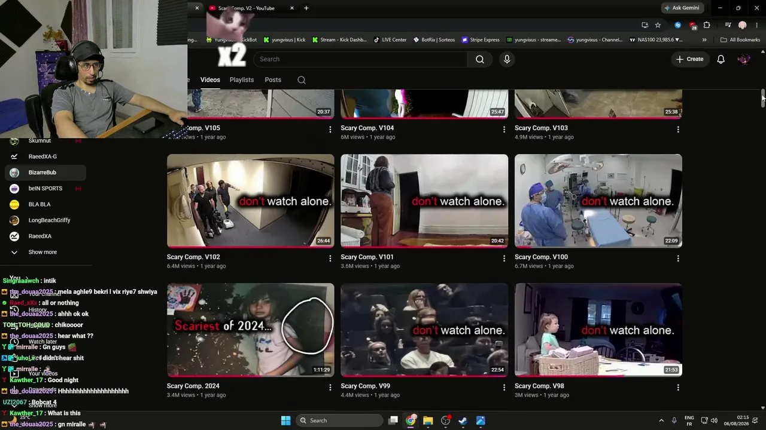
Task: Open the All Bookmarks folder
Action: pos(740,40)
